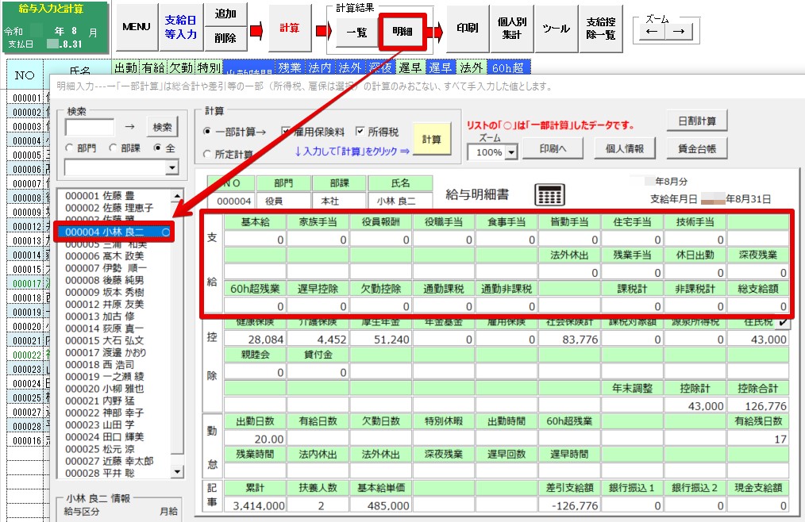Screen dimensions: 805x522
Task: Open the calculator icon beside 給与明細書
Action: 550,194
